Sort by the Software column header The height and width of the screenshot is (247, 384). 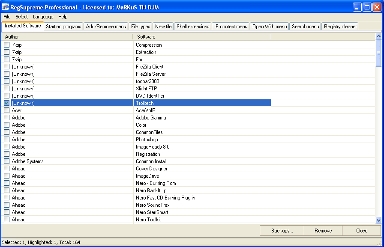201,37
